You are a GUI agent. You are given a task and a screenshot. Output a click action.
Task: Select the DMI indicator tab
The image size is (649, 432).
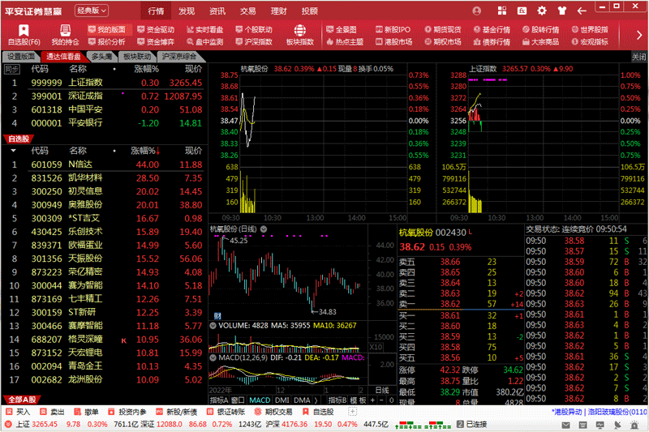pos(282,400)
